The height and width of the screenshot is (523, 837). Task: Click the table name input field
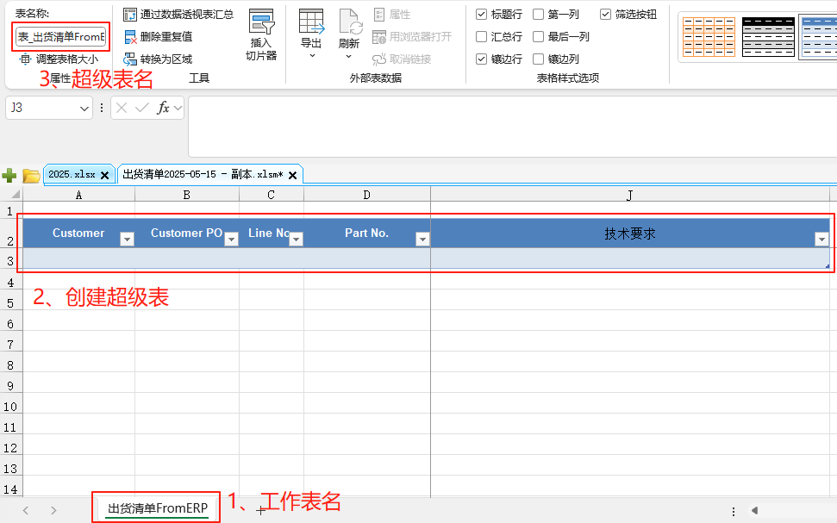(x=61, y=37)
